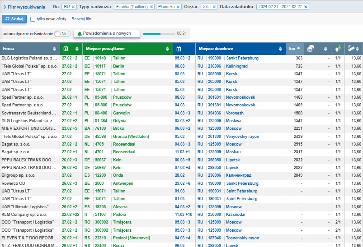Click unloading date 29.02 +6

pyautogui.click(x=183, y=183)
